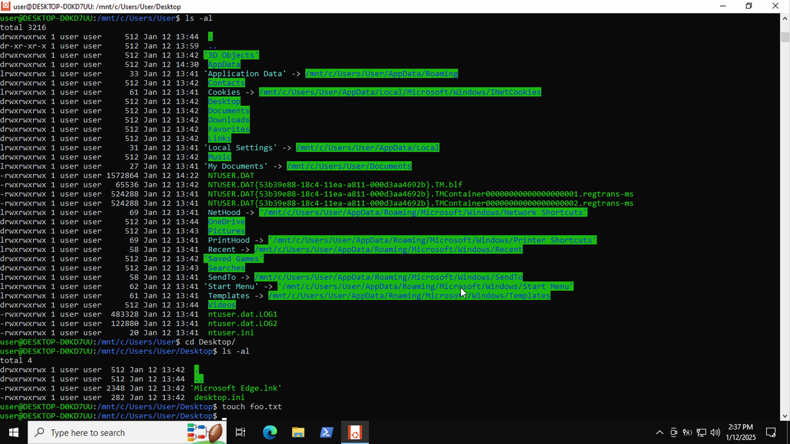This screenshot has width=790, height=444.
Task: Click the input language tray icon
Action: pyautogui.click(x=687, y=432)
